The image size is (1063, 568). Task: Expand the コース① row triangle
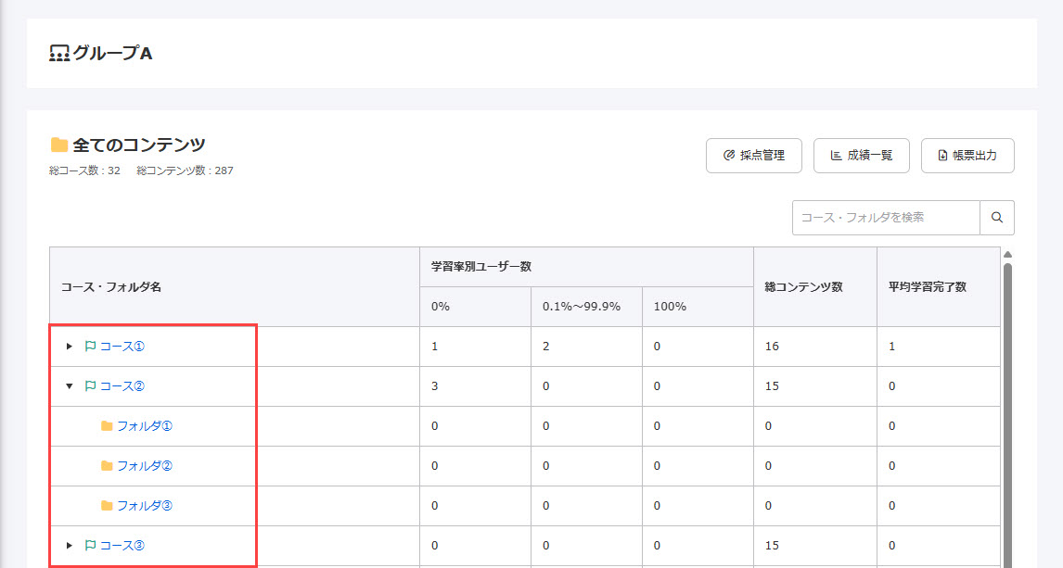tap(70, 347)
